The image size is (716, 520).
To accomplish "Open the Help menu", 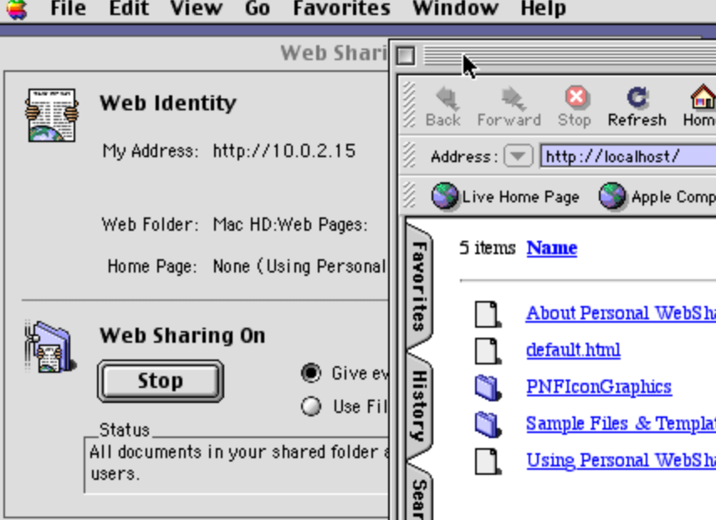I will coord(544,8).
